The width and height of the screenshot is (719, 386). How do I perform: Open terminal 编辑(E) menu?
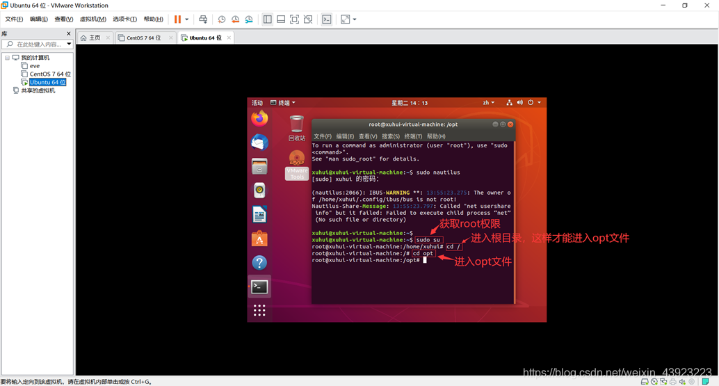coord(345,136)
